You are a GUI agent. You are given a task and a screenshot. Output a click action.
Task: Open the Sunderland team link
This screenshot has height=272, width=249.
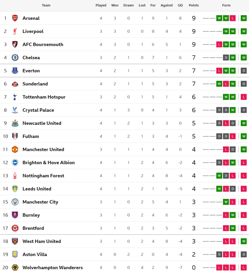click(35, 84)
